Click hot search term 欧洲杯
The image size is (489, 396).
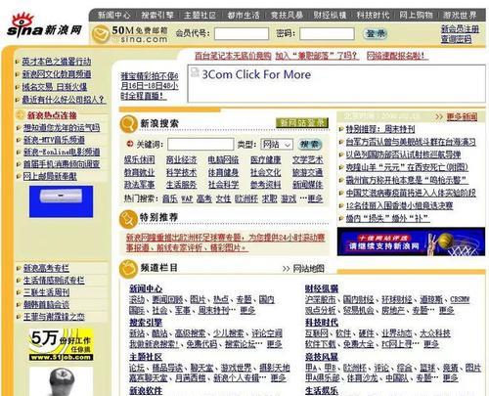point(246,198)
